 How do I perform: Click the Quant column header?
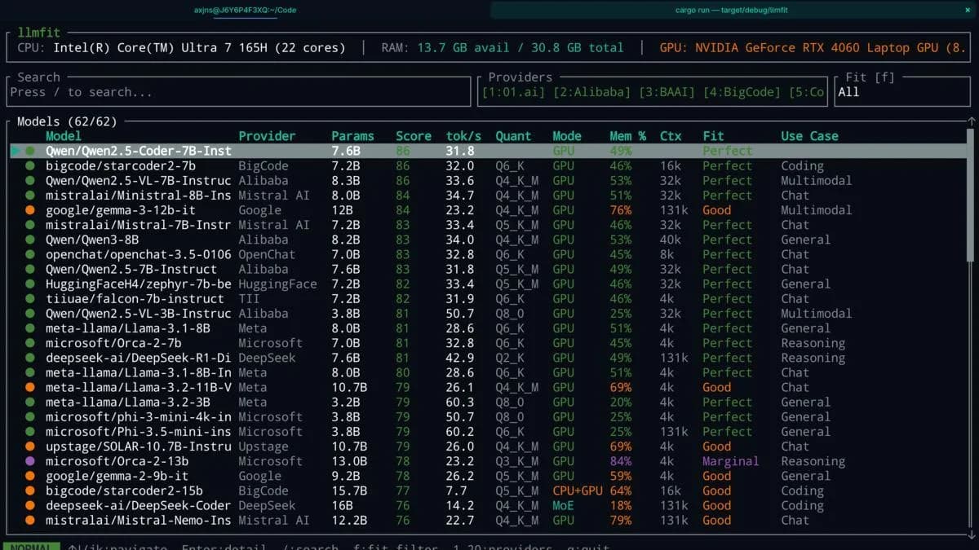[513, 136]
